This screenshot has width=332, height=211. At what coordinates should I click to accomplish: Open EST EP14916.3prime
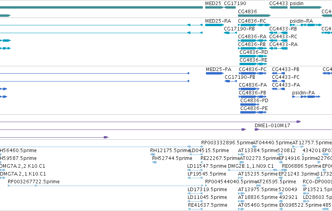[x=298, y=158]
